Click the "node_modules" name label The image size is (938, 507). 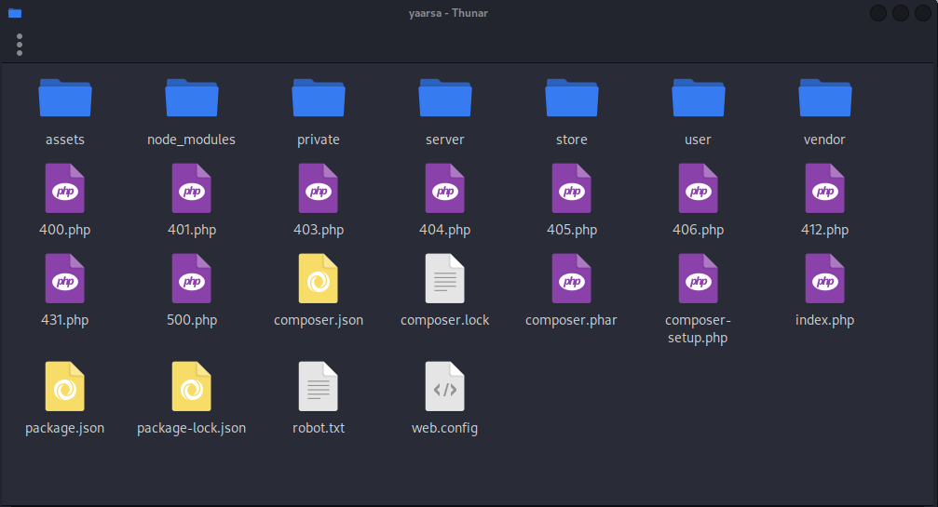pos(192,140)
